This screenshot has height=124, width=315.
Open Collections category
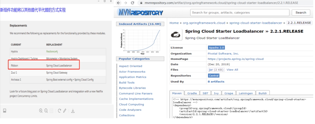[127, 115]
